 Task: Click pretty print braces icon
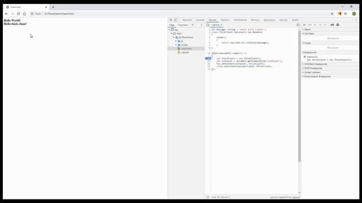coord(208,197)
